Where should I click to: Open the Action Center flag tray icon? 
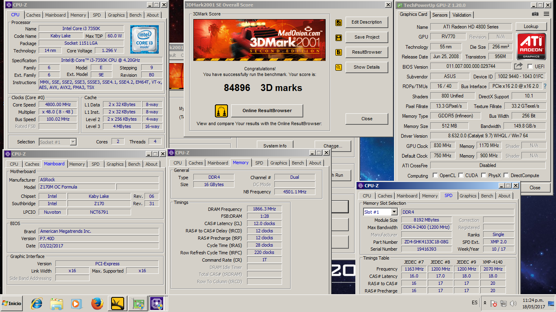tap(494, 303)
